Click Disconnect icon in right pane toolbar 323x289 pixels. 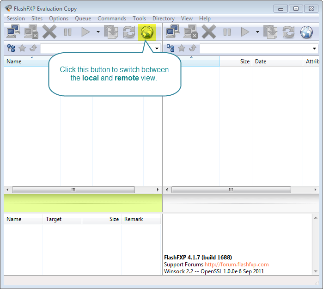pyautogui.click(x=190, y=32)
